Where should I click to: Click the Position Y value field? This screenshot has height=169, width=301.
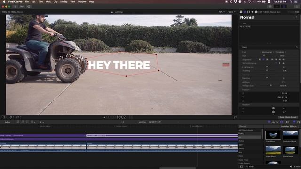pyautogui.click(x=282, y=97)
